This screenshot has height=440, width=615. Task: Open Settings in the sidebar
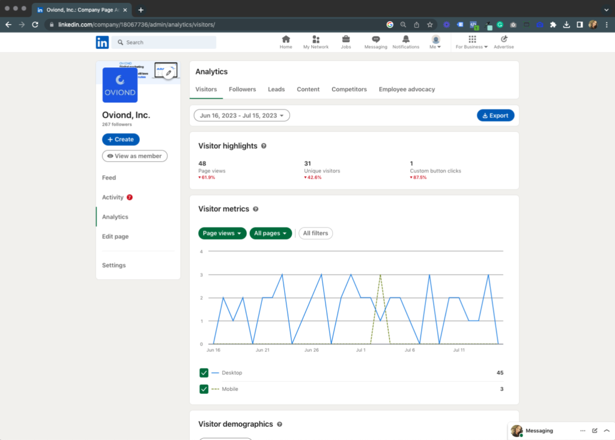(114, 265)
